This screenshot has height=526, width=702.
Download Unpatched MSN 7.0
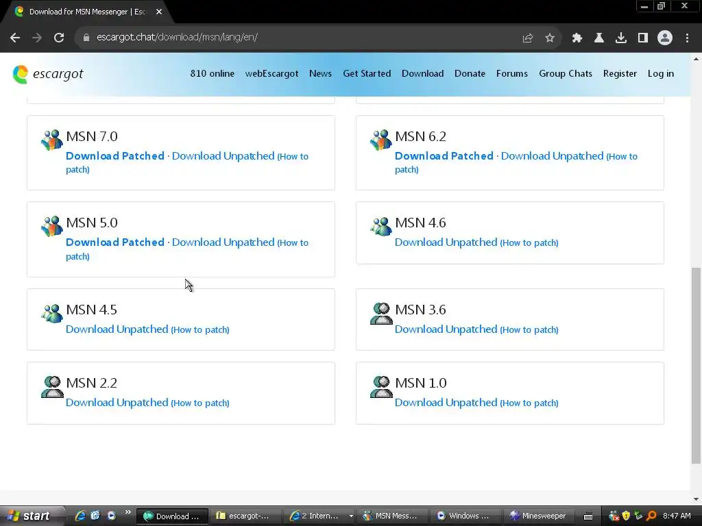click(223, 156)
